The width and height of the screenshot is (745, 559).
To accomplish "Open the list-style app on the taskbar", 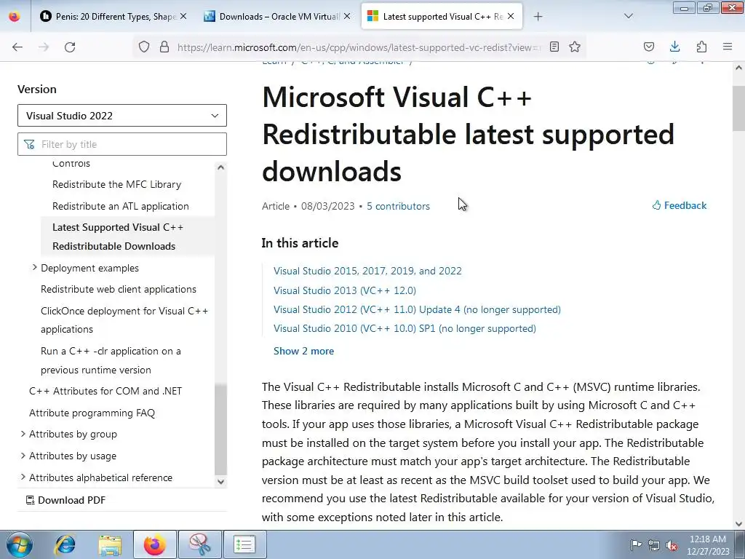I will tap(245, 544).
